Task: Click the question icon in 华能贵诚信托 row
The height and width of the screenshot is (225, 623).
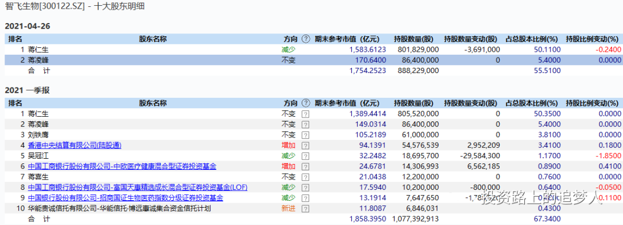Action: click(305, 208)
